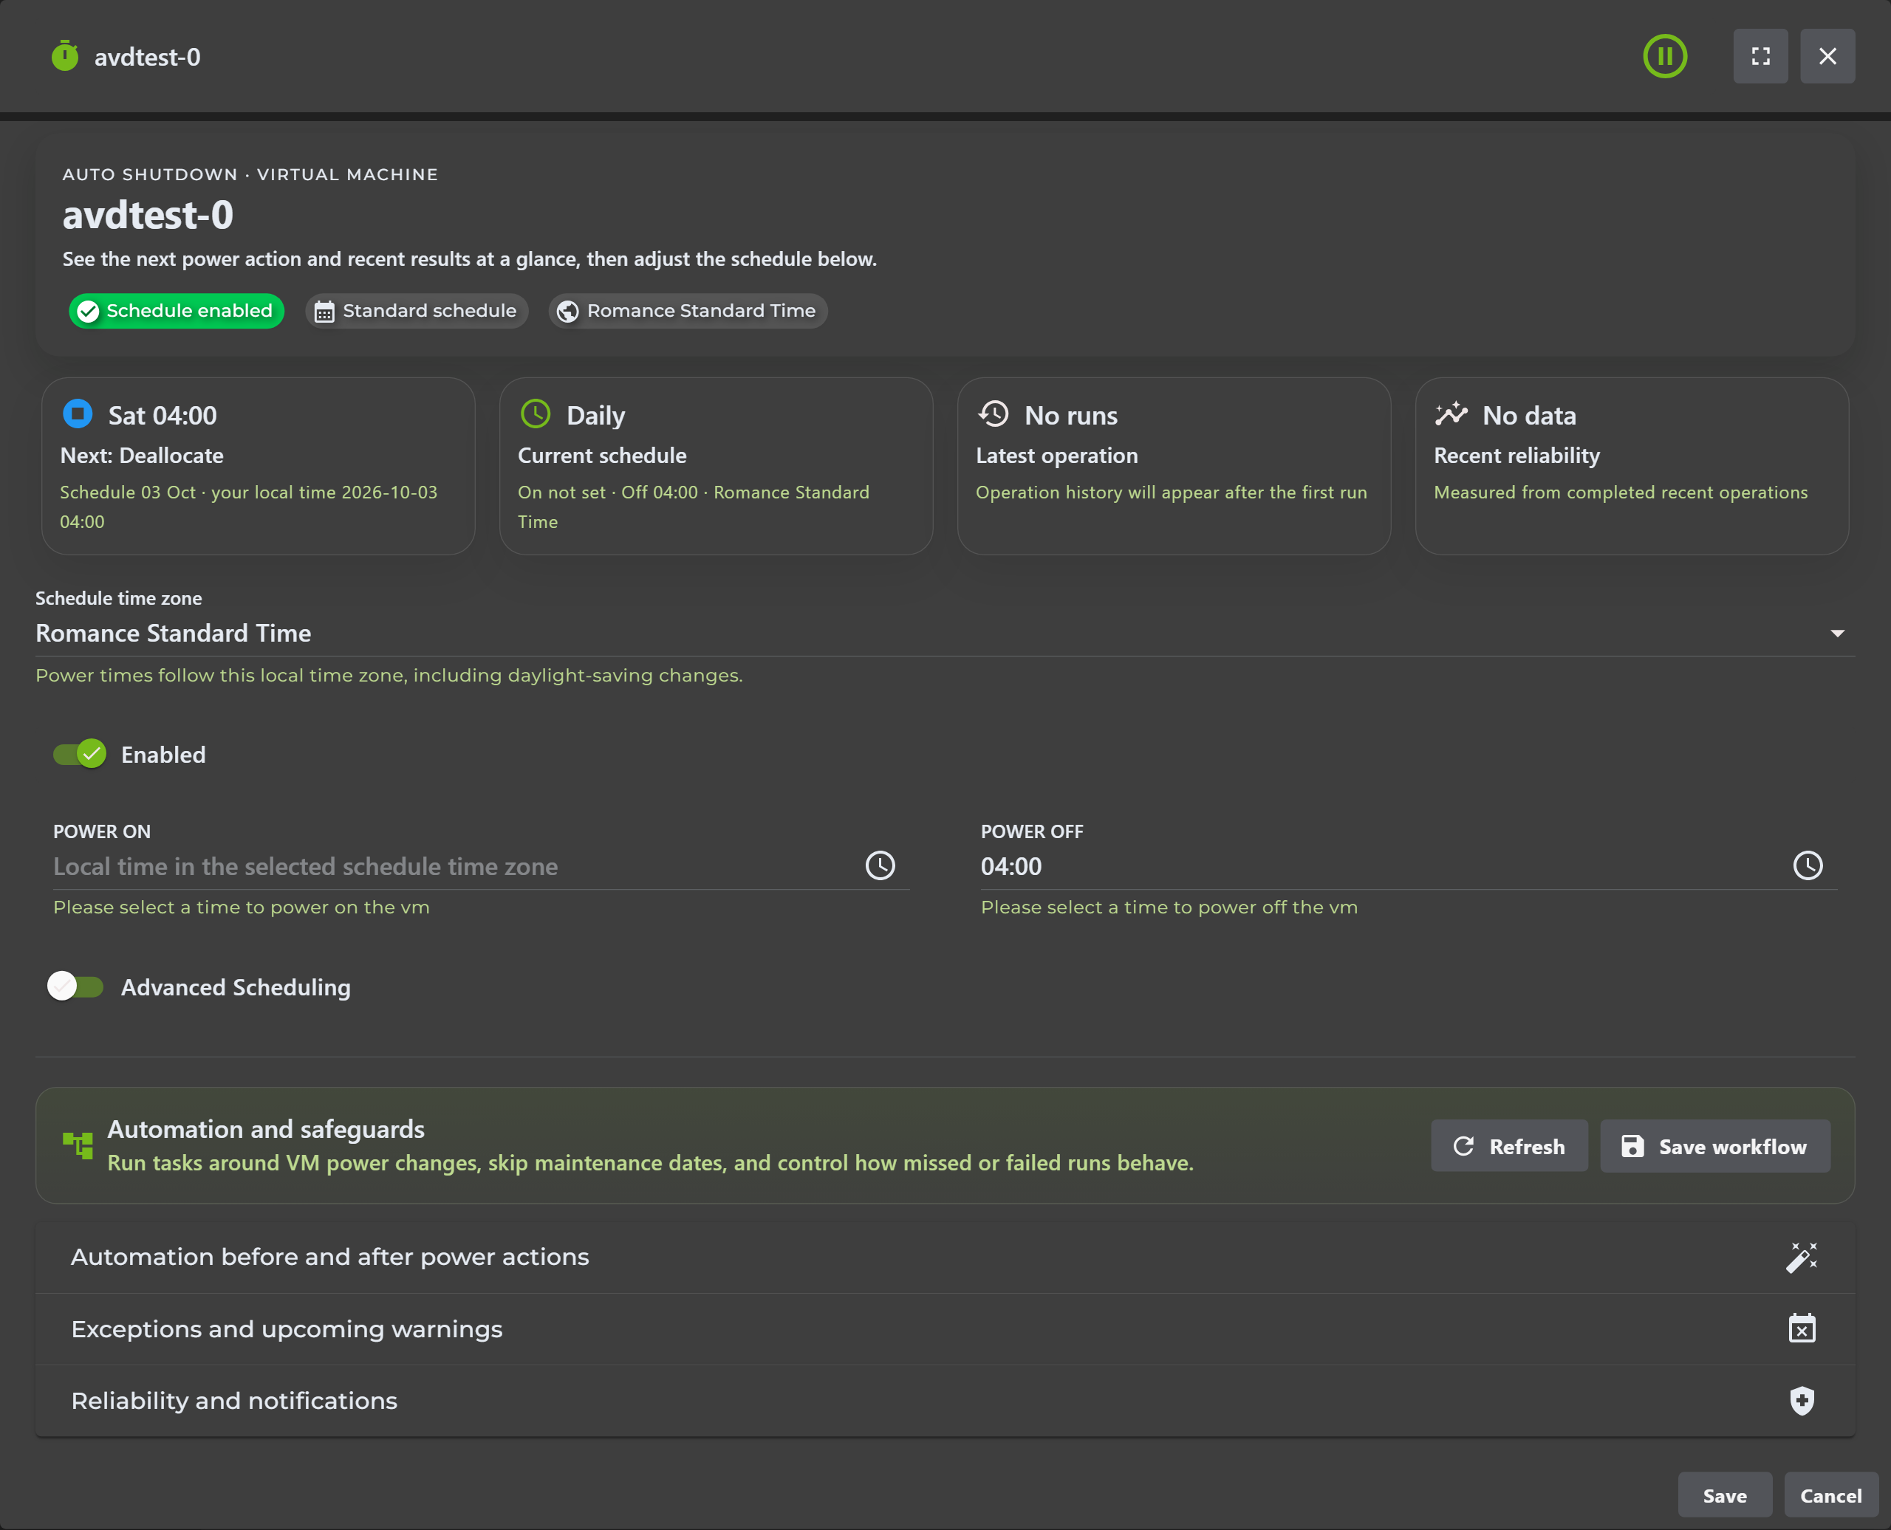Screen dimensions: 1891x1530
Task: Click the Current schedule card label
Action: coord(602,456)
